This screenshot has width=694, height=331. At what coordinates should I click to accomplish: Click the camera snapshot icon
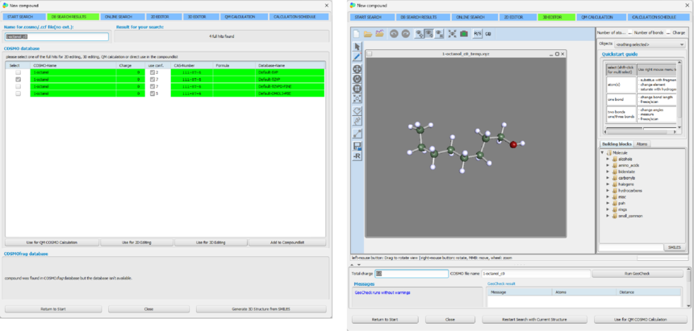[x=464, y=34]
